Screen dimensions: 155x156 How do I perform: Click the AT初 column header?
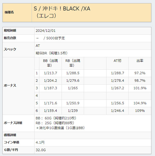tap(117, 60)
